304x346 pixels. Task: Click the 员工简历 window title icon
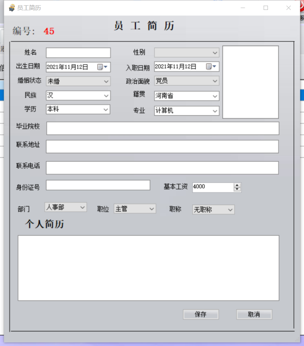tap(12, 8)
